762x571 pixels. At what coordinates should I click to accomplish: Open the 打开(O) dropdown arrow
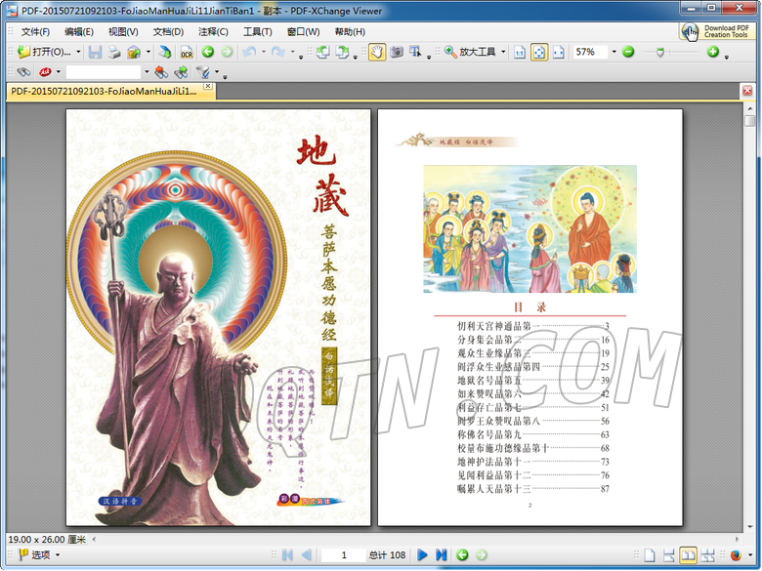[78, 52]
